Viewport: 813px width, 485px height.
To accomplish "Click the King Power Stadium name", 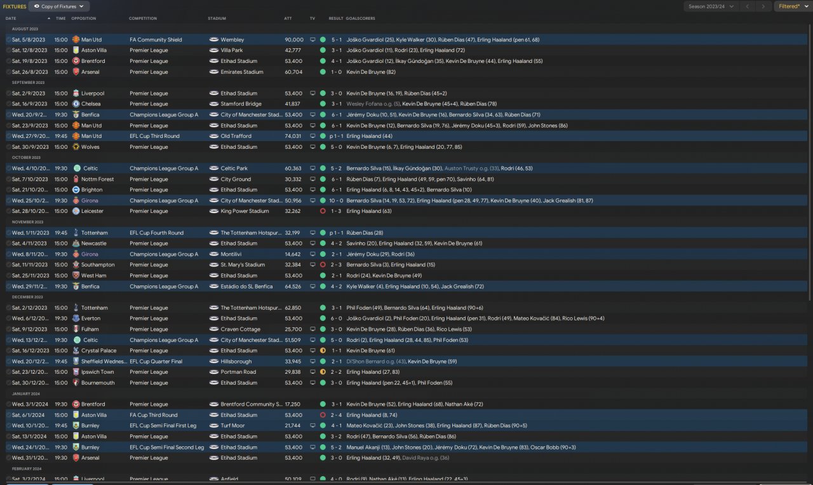I will click(245, 211).
